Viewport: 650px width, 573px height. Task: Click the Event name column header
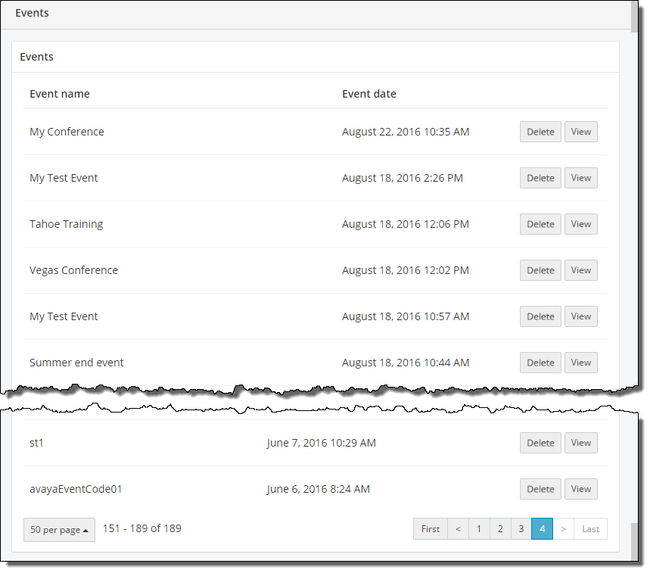60,94
